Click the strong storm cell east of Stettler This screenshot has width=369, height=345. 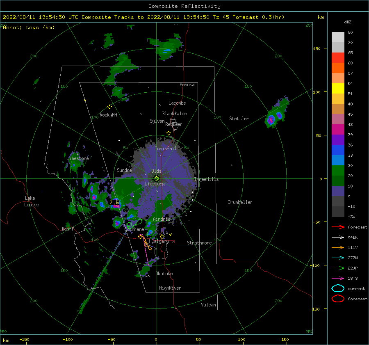(271, 120)
